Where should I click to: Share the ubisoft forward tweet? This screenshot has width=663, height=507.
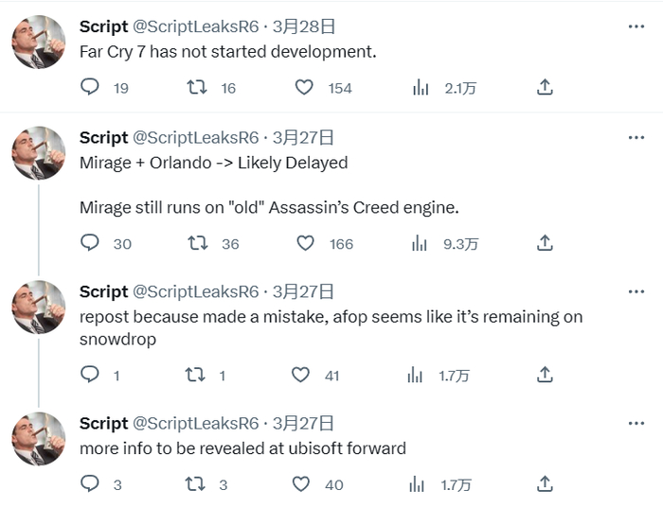click(x=545, y=484)
